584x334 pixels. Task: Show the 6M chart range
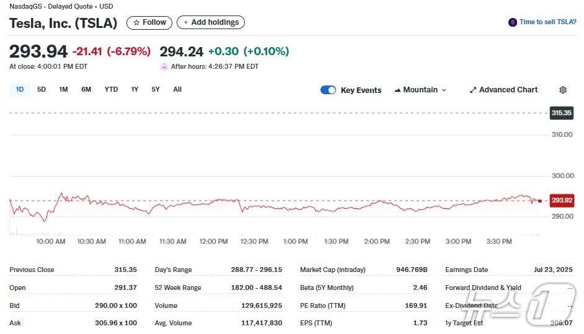tap(86, 89)
